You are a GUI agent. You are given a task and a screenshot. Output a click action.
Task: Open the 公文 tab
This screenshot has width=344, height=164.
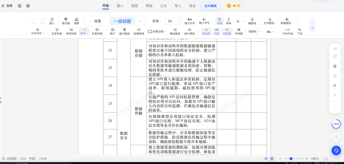[163, 6]
